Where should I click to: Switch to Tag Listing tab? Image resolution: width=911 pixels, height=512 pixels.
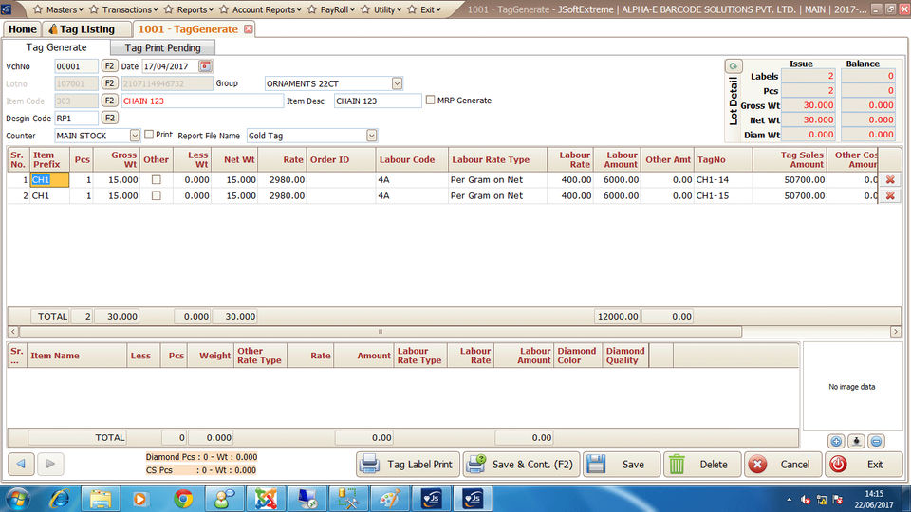[86, 29]
